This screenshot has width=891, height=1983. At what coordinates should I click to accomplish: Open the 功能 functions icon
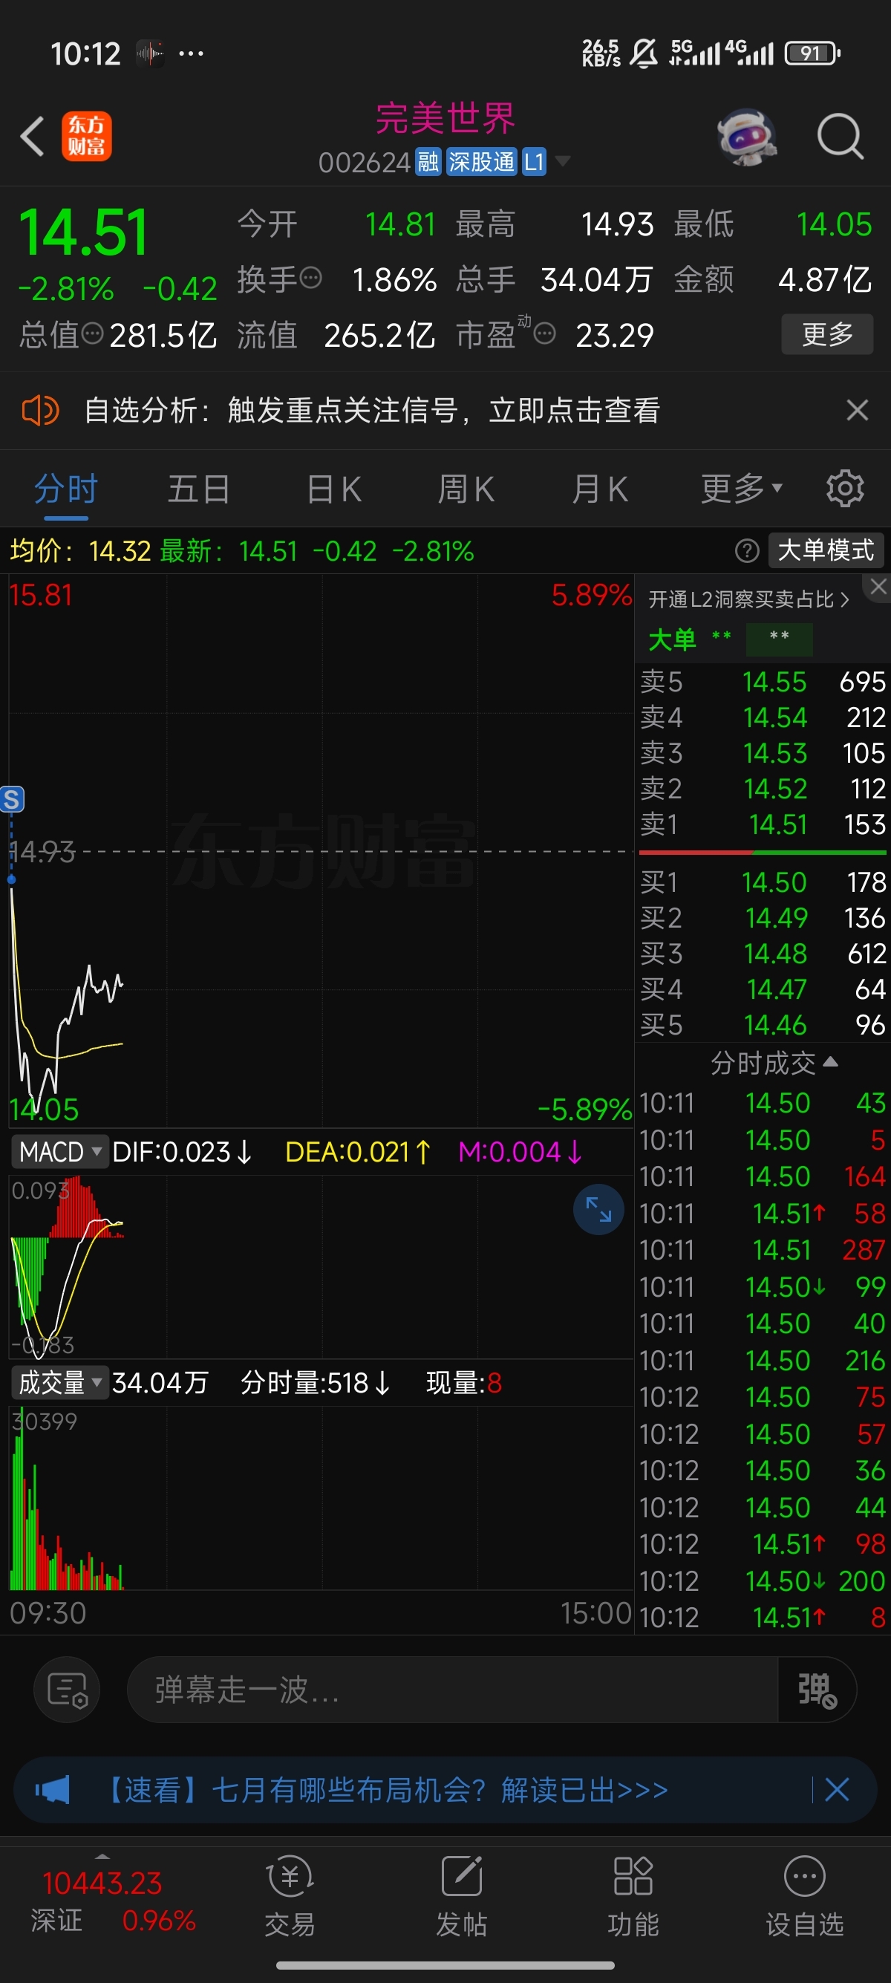[x=633, y=1897]
